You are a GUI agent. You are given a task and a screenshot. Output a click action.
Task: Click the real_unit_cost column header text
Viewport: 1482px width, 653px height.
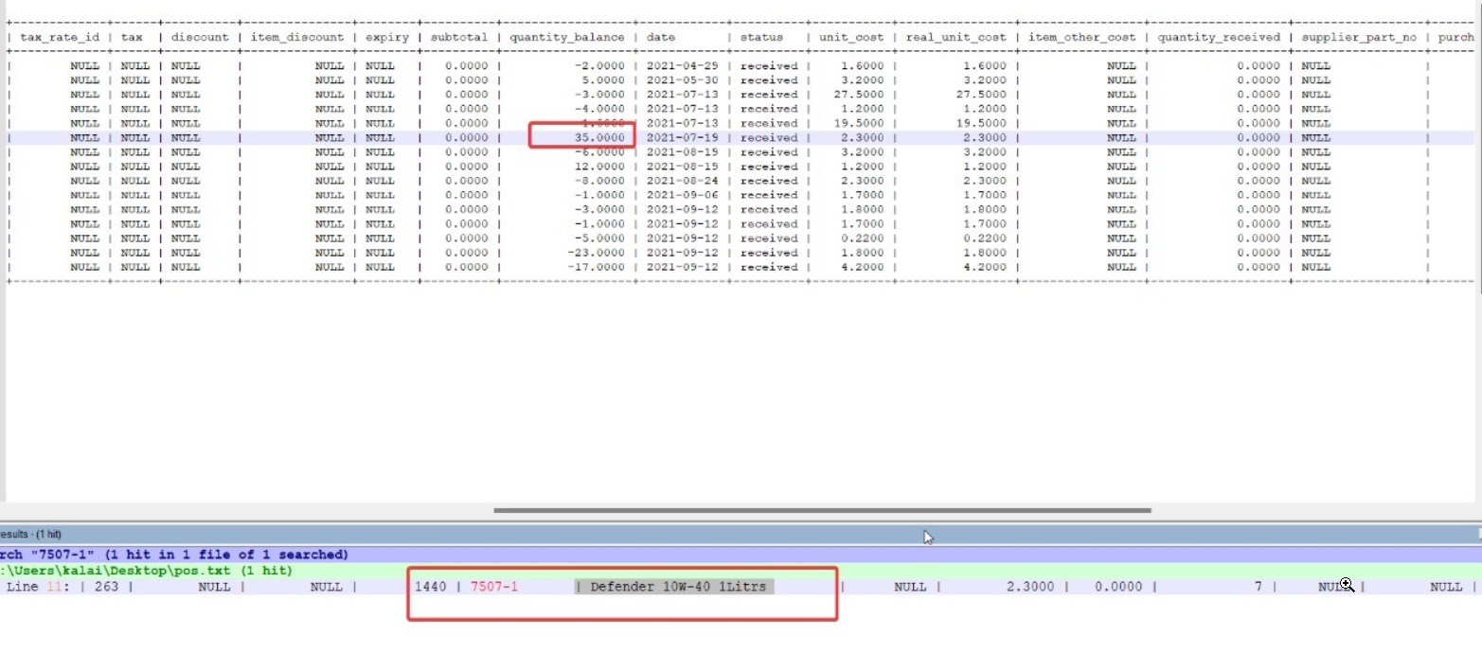pyautogui.click(x=956, y=38)
